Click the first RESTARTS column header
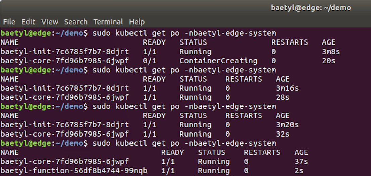This screenshot has height=176, width=371. pos(289,42)
